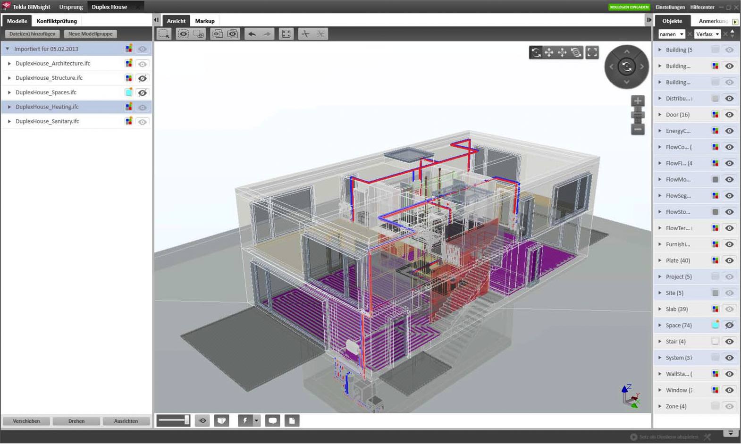
Task: Click the redo arrow in the view toolbar
Action: point(267,34)
